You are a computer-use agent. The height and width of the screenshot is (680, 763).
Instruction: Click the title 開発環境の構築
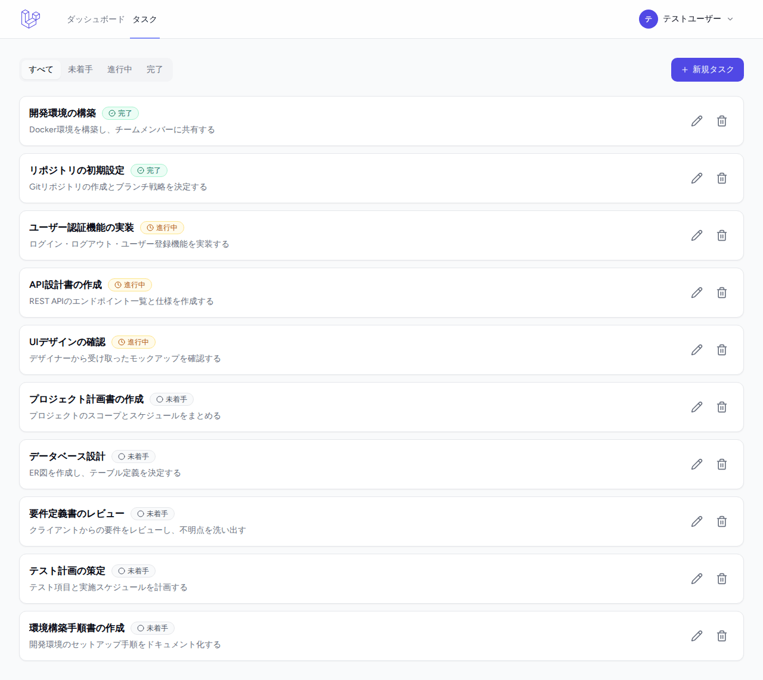click(63, 113)
